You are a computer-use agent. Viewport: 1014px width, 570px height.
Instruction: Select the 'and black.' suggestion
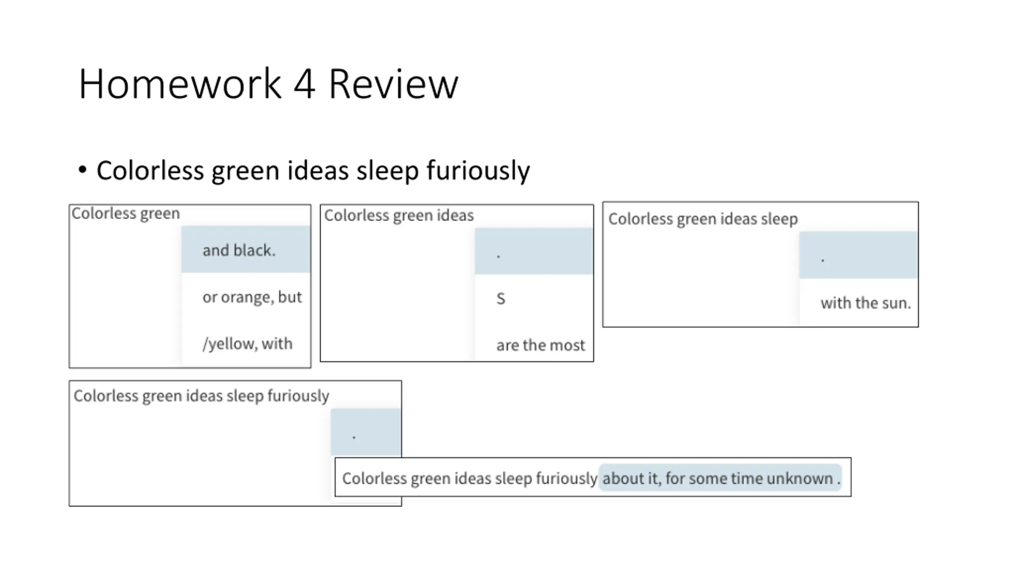(239, 250)
